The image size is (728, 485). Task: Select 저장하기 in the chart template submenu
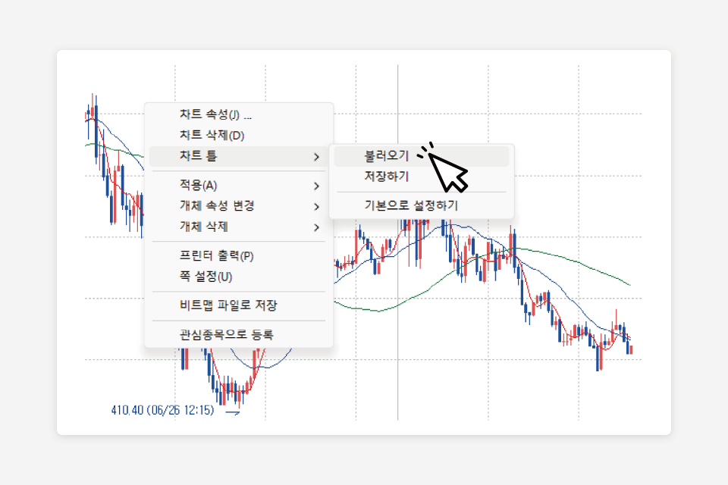point(386,177)
